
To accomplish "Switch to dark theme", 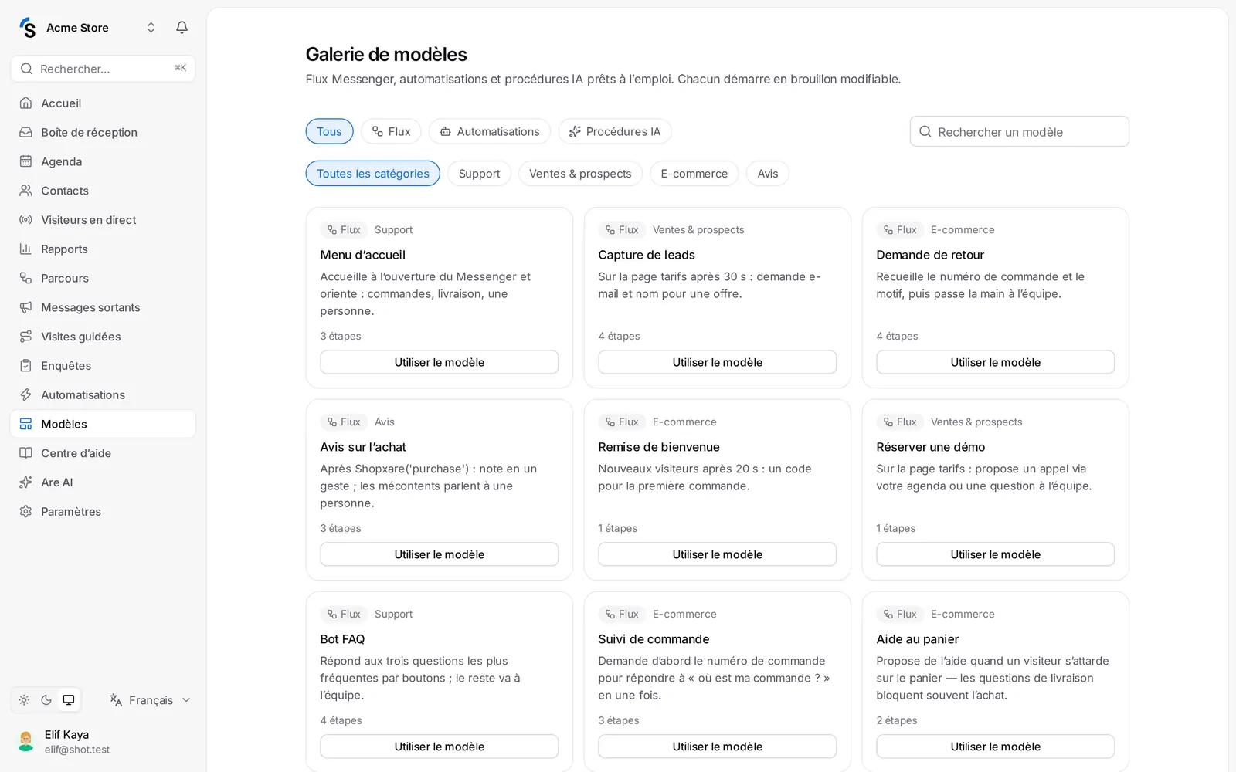I will tap(46, 700).
